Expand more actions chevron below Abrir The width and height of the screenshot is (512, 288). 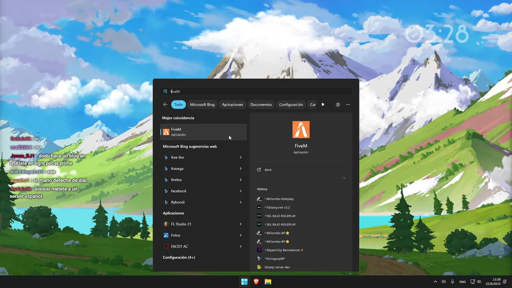pyautogui.click(x=344, y=178)
